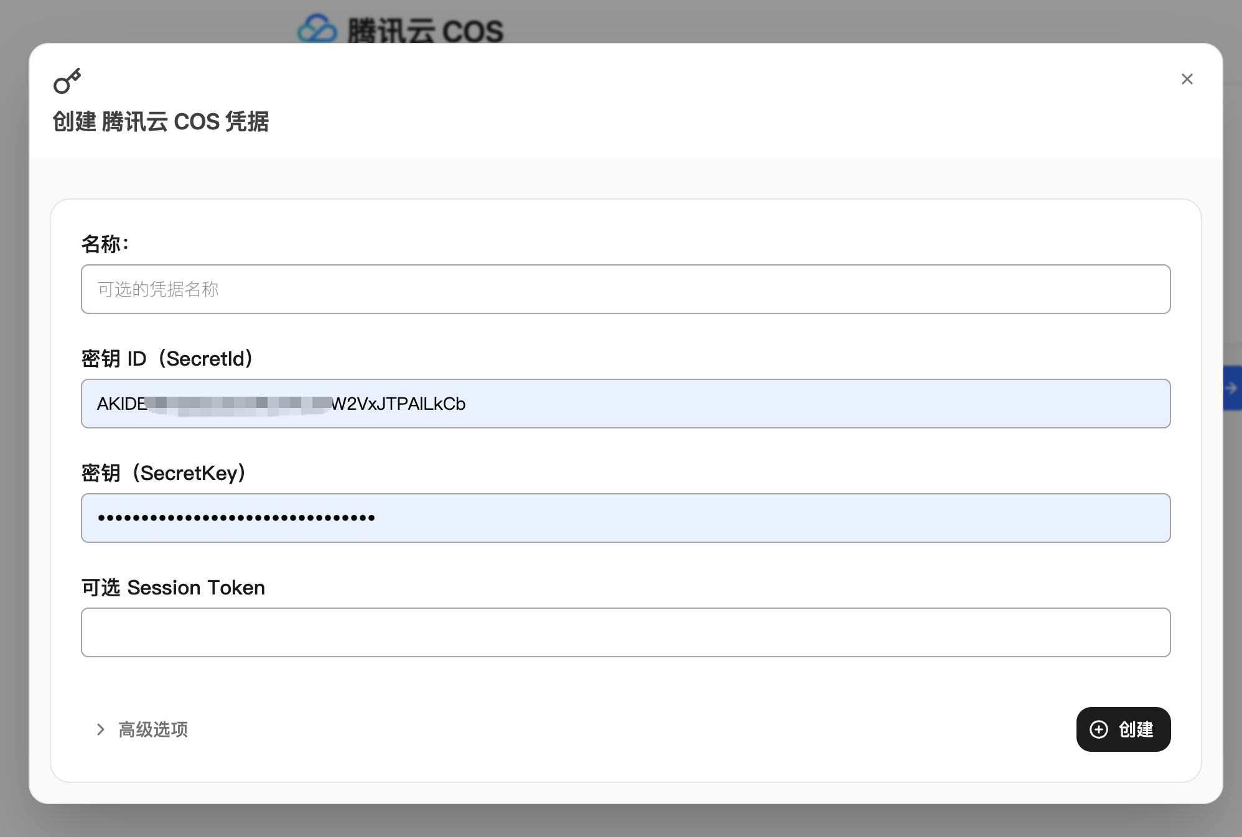Viewport: 1242px width, 837px height.
Task: Click the blue arrow button behind the dialog
Action: coord(1233,388)
